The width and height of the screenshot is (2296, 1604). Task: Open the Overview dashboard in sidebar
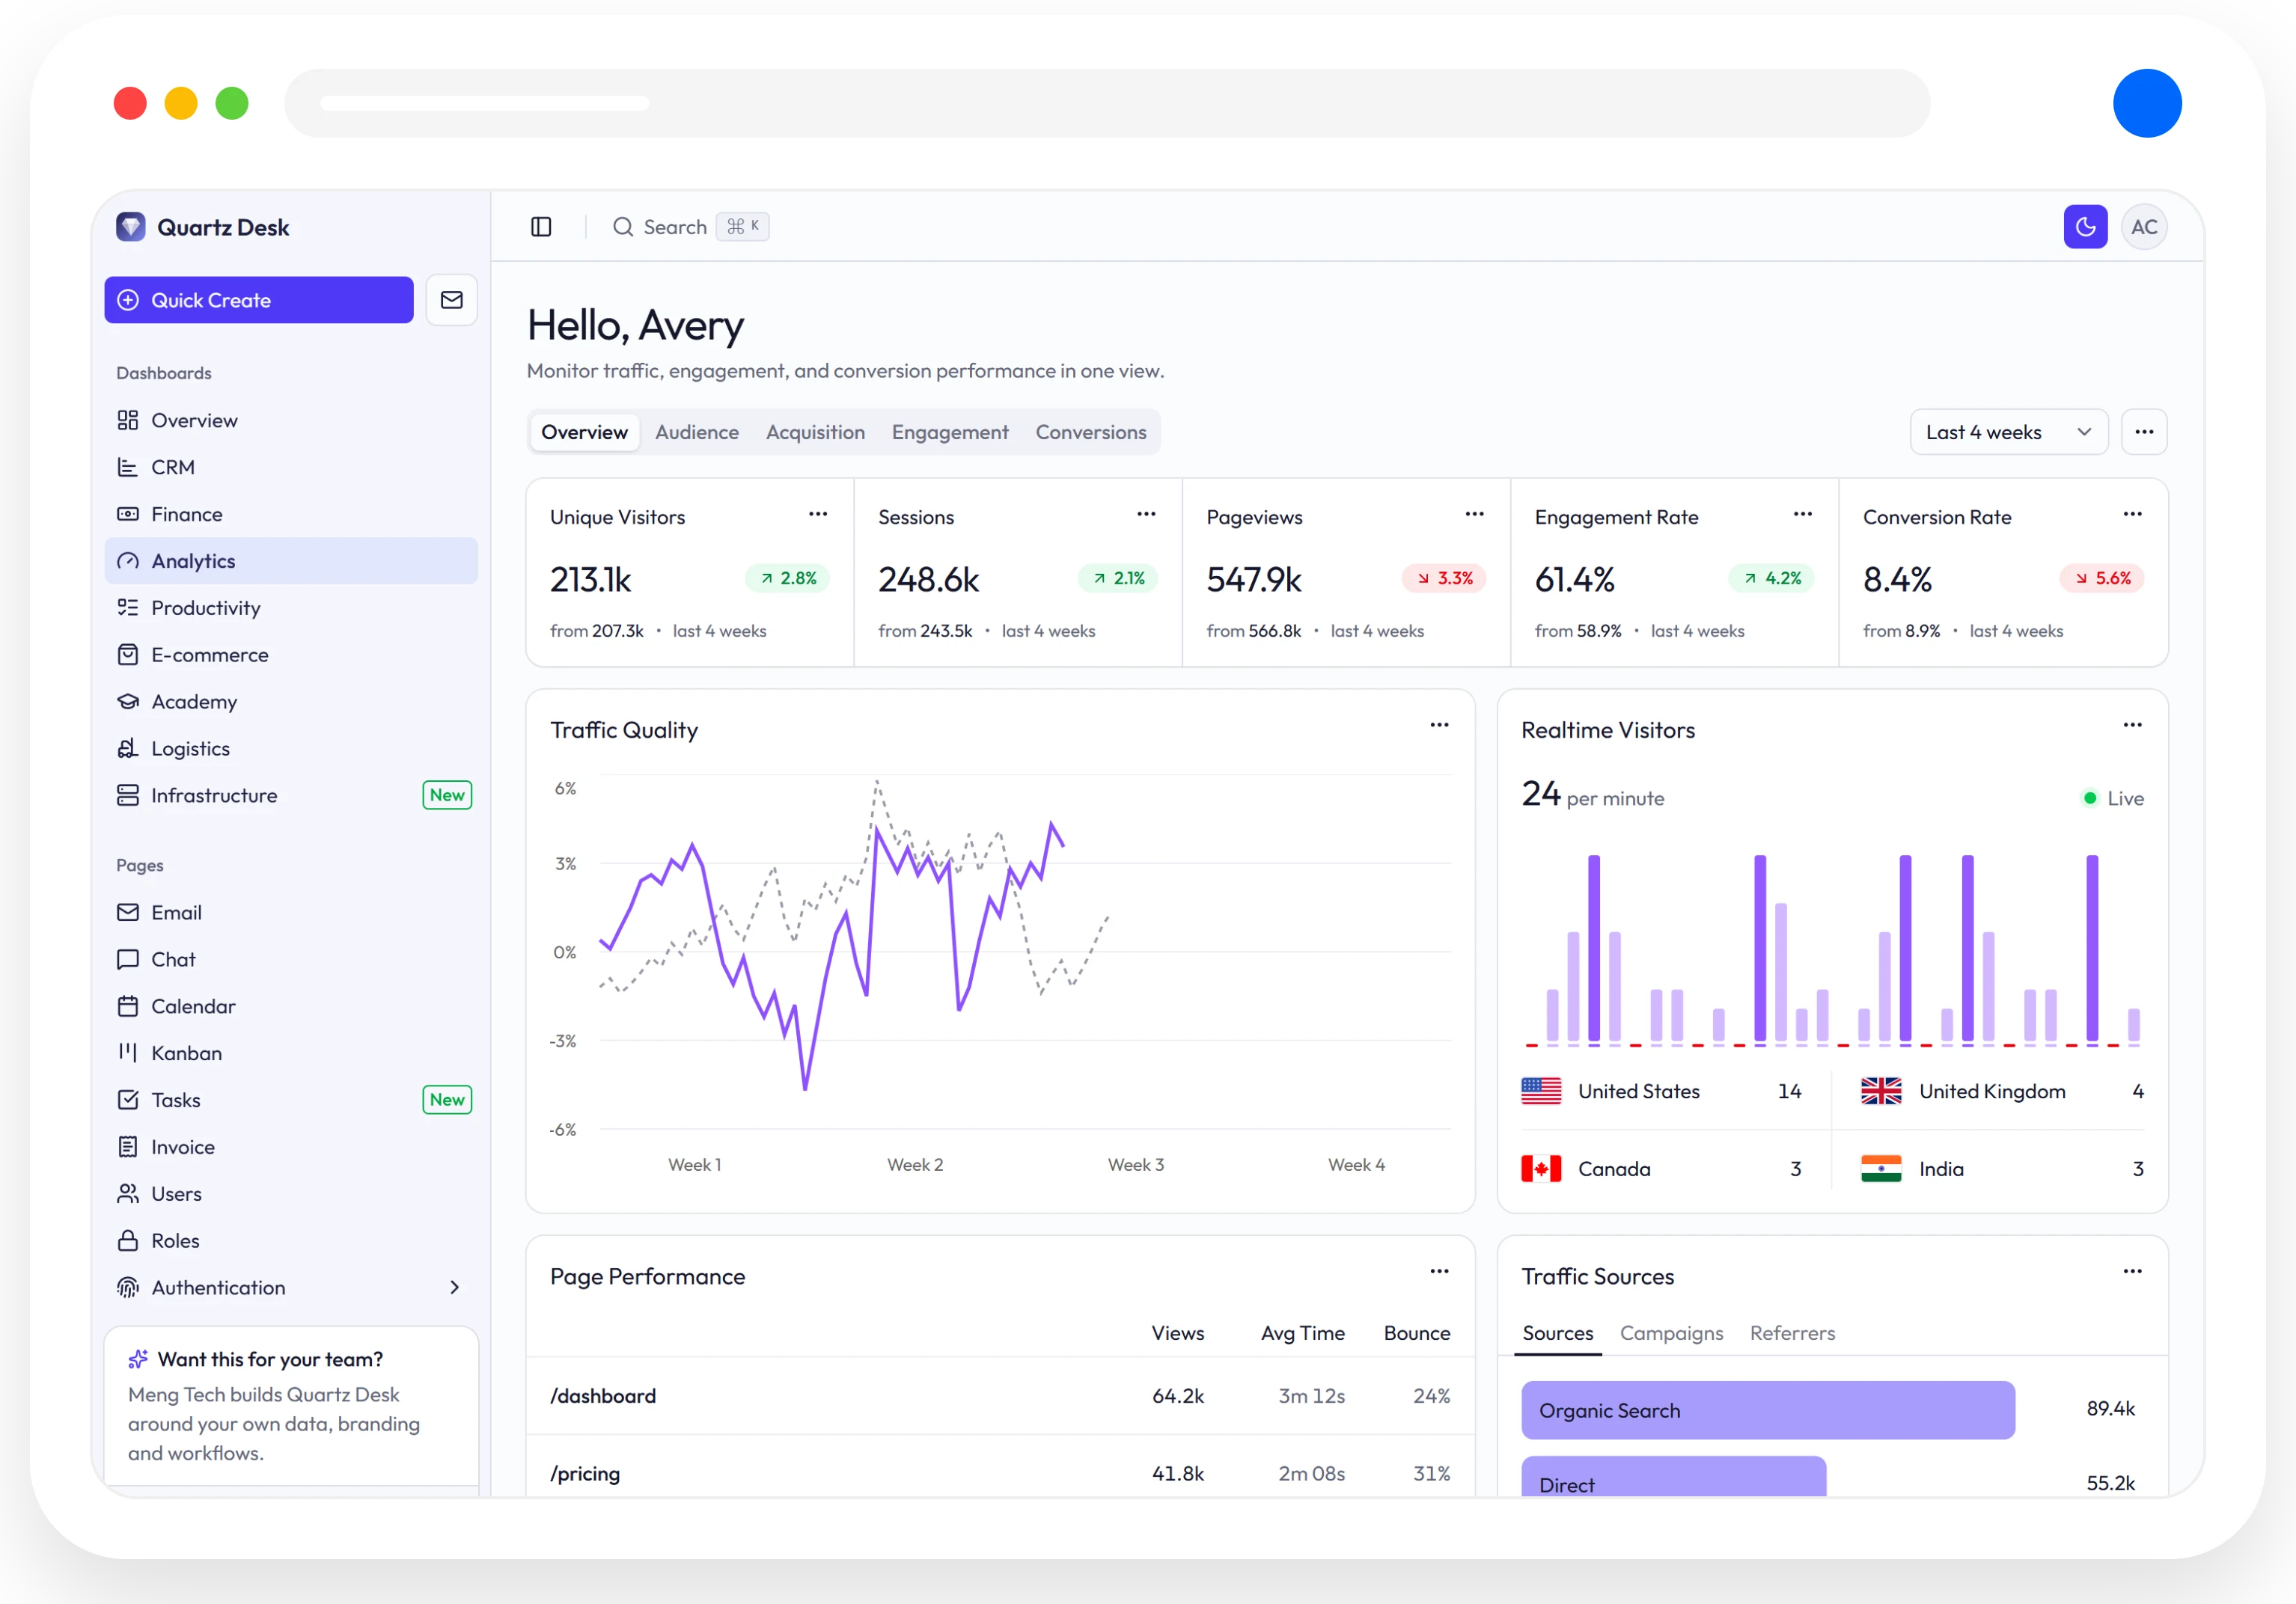[x=291, y=420]
